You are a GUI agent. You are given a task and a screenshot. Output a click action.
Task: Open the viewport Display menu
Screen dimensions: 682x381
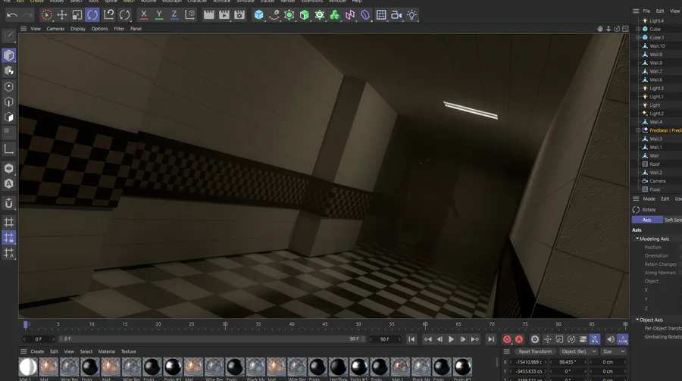(78, 29)
